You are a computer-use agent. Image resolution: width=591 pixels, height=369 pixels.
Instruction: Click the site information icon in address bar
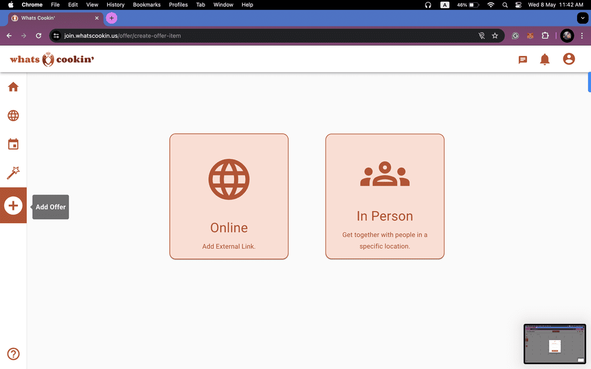pyautogui.click(x=56, y=36)
